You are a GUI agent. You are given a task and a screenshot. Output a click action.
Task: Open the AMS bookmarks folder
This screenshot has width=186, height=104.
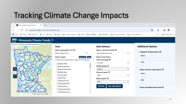click(x=57, y=35)
